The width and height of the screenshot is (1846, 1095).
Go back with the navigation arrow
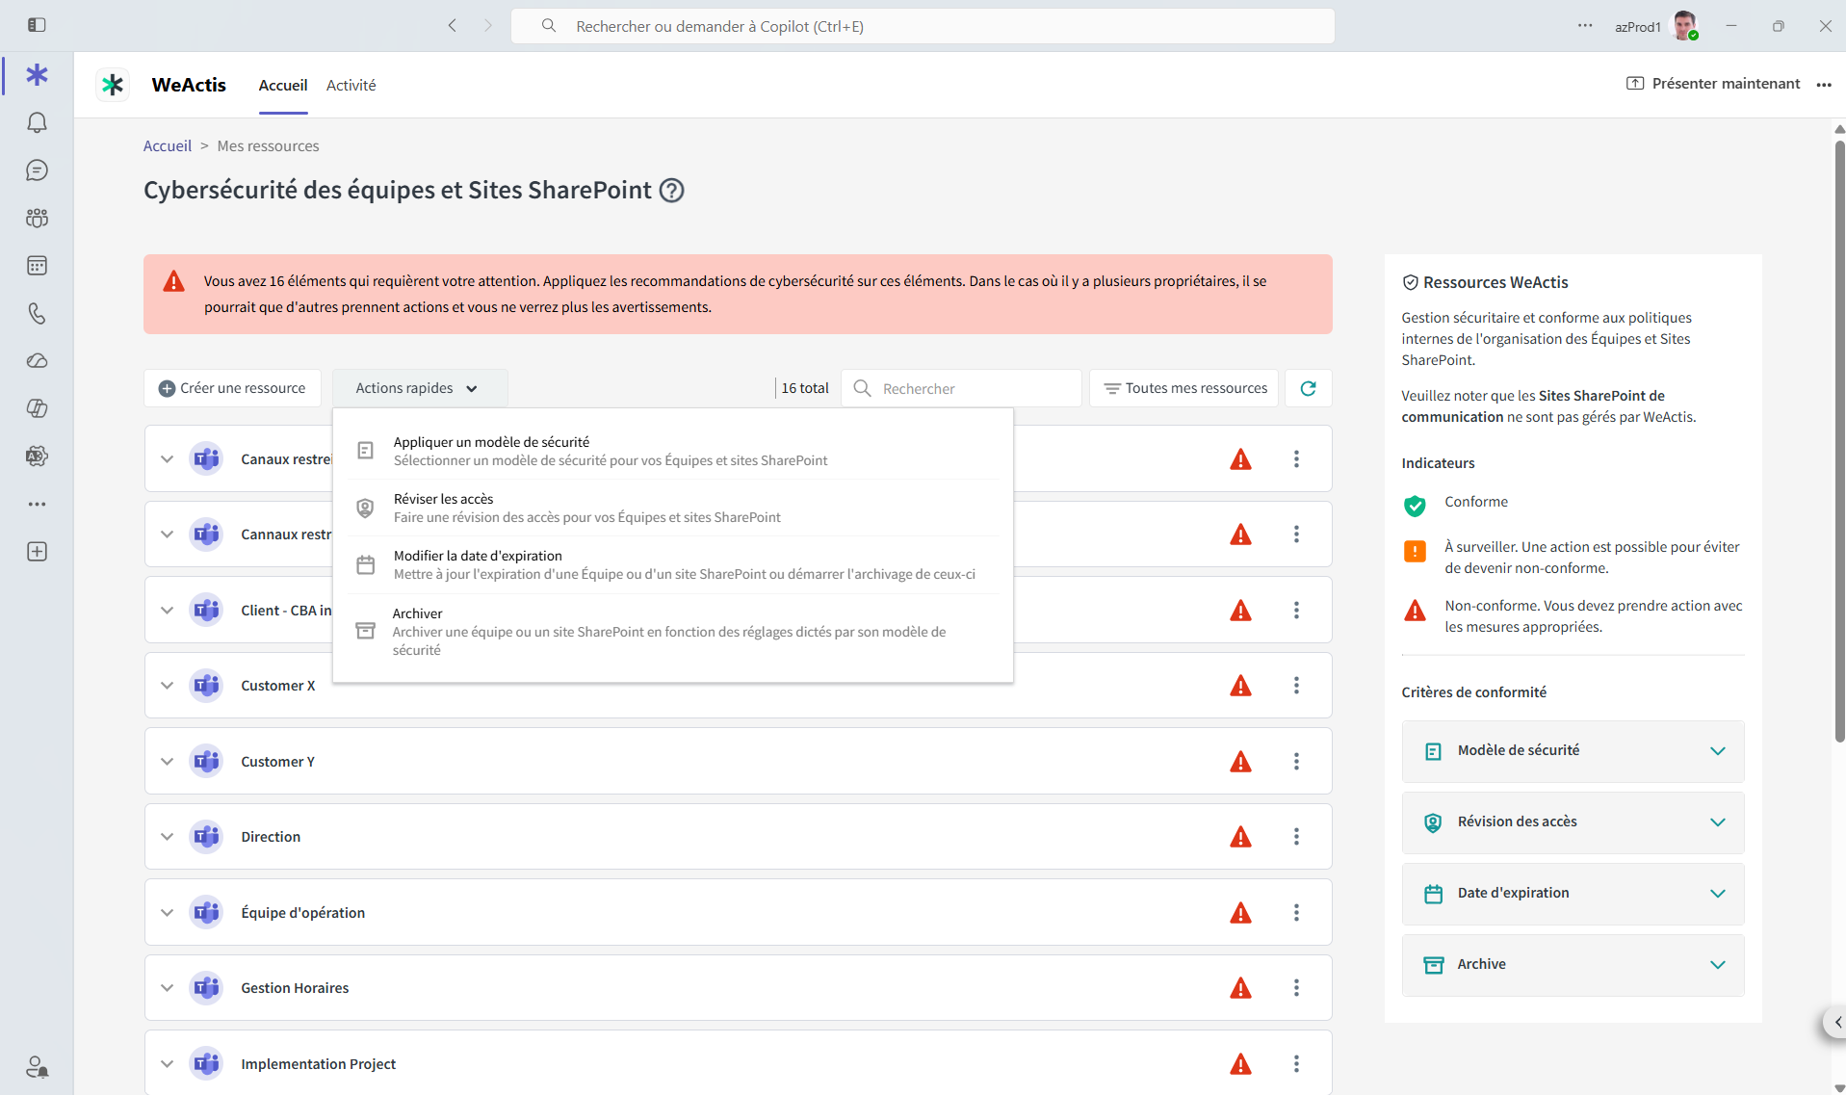[453, 26]
